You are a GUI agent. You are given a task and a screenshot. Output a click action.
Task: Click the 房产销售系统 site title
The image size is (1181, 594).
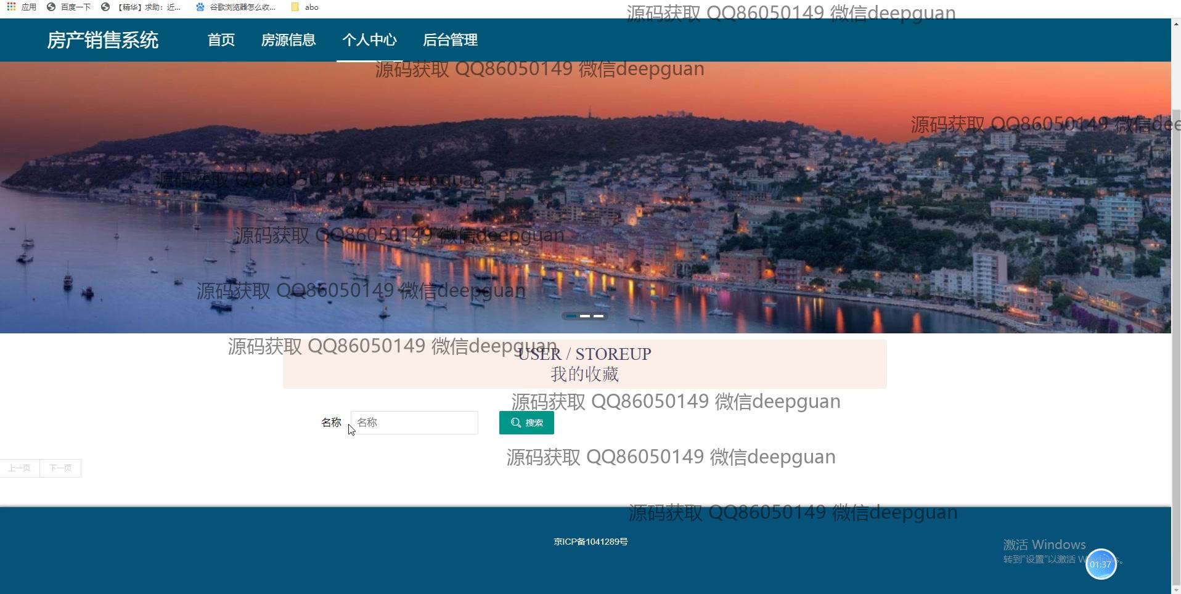coord(103,40)
